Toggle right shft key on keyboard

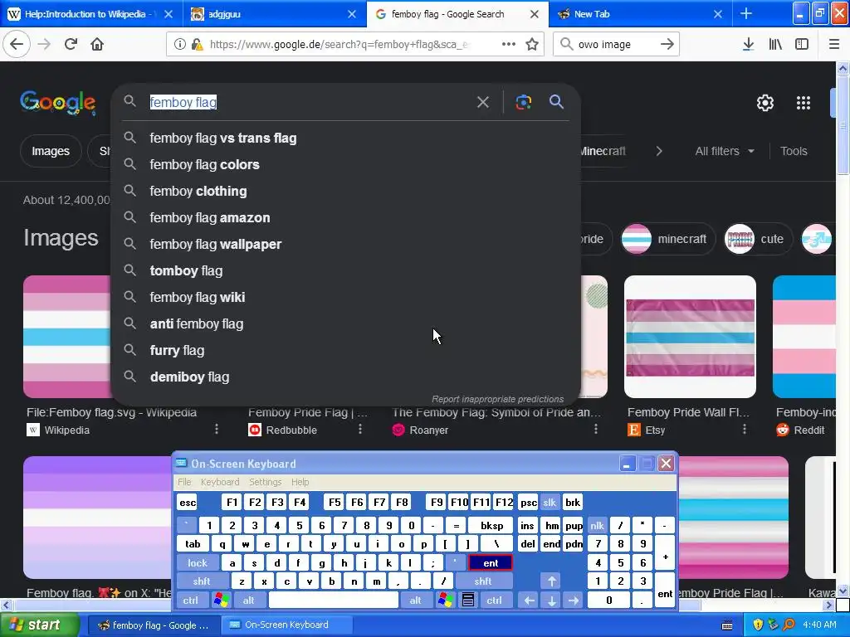482,581
